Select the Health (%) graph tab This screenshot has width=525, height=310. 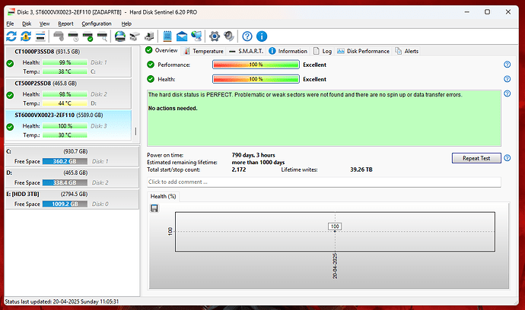(x=163, y=196)
